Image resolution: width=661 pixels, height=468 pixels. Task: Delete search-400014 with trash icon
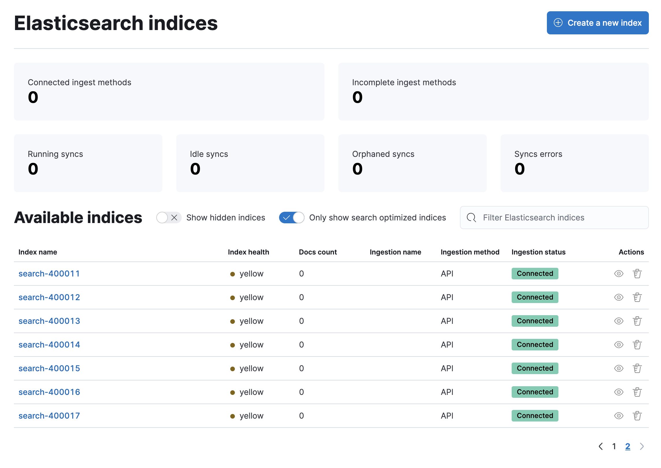tap(637, 345)
